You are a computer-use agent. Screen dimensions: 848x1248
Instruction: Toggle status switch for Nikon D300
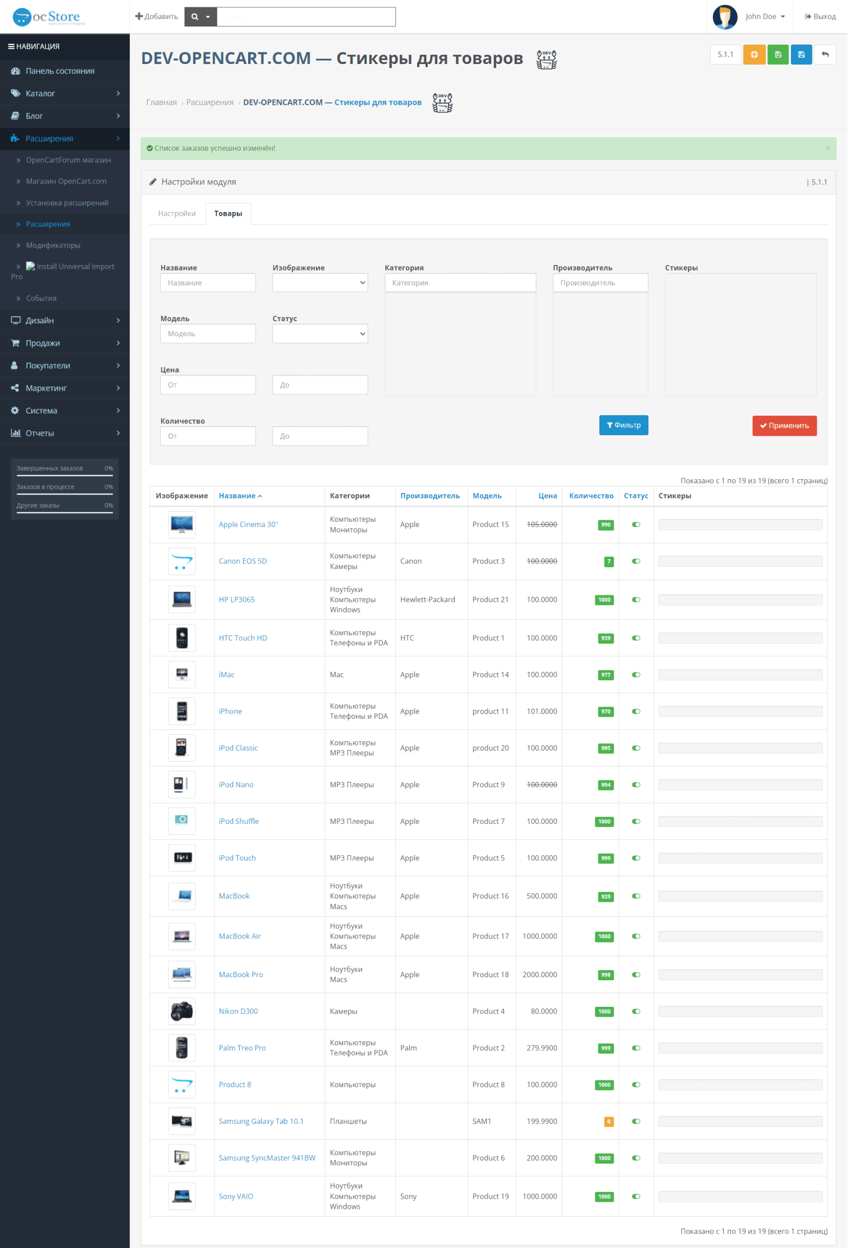coord(636,1012)
